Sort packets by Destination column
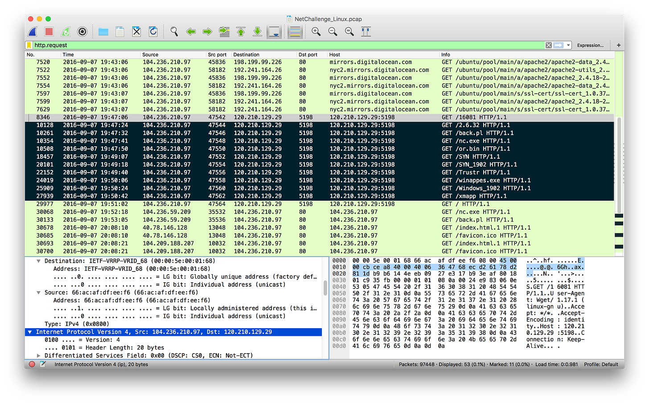This screenshot has height=404, width=649. click(264, 54)
